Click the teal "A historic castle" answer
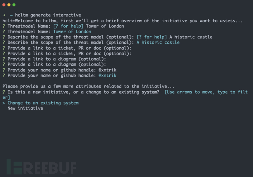 [x=158, y=43]
